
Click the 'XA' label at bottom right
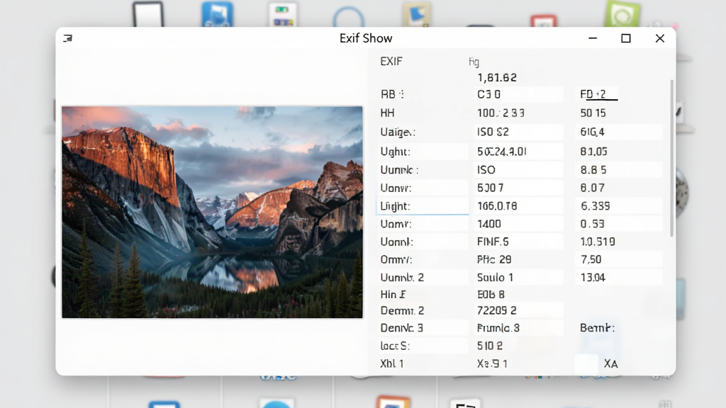pos(610,364)
